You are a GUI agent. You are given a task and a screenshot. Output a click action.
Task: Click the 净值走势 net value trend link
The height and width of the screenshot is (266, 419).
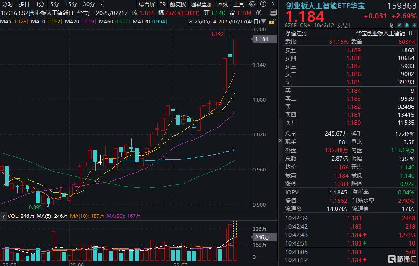pos(296,33)
